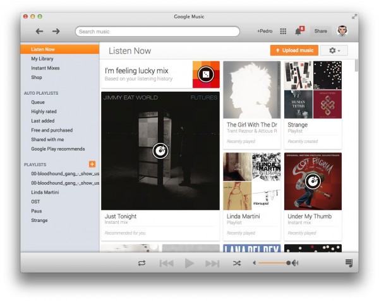Open the Google apps grid icon
This screenshot has width=379, height=301.
(x=283, y=31)
